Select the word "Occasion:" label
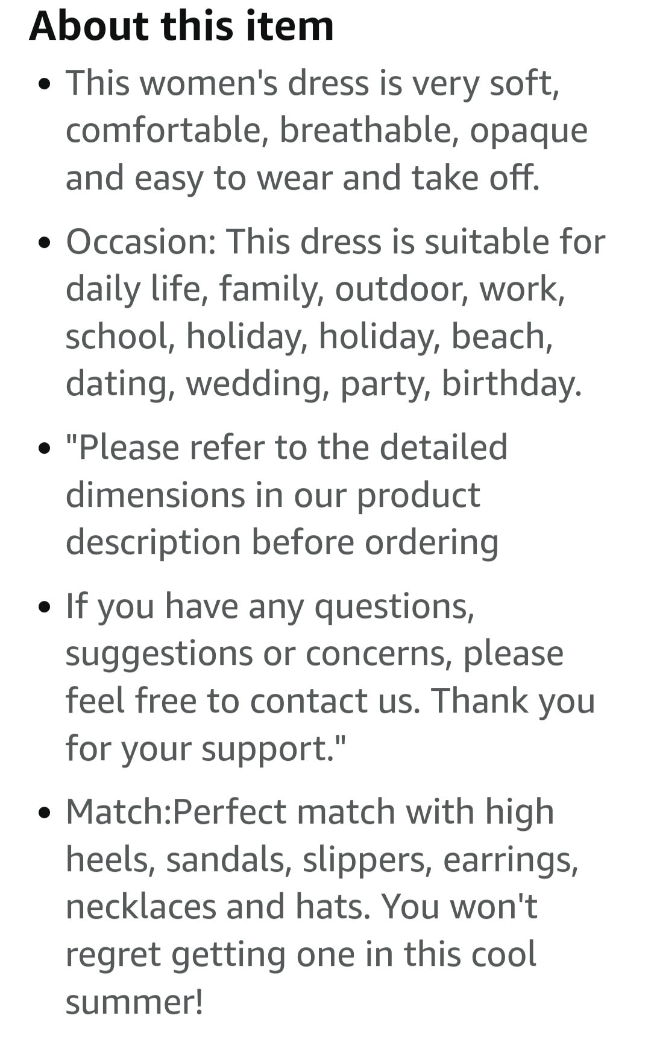651x1045 pixels. click(x=140, y=242)
